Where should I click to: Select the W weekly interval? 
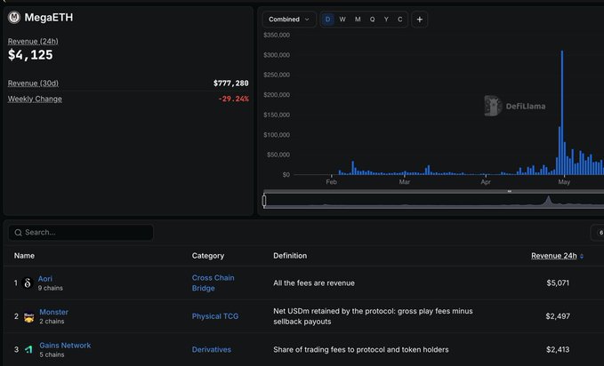(342, 20)
